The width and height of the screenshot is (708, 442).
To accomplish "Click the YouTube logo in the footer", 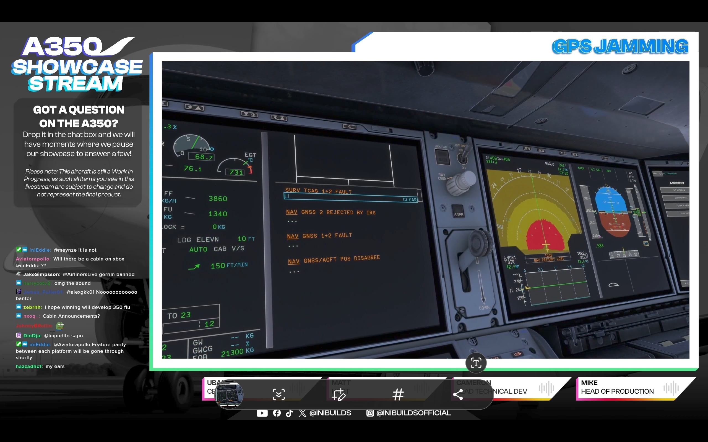I will (x=262, y=413).
